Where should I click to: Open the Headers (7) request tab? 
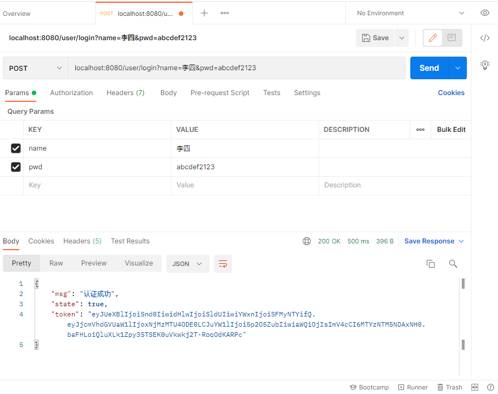[126, 93]
